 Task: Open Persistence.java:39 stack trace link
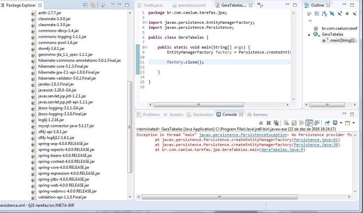316,145
